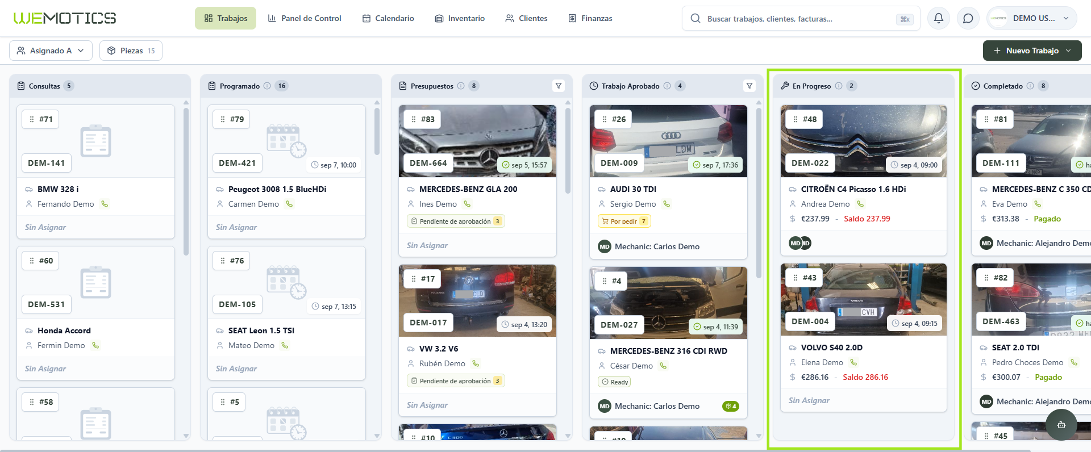Show info for En Progreso column
Image resolution: width=1091 pixels, height=452 pixels.
click(x=839, y=86)
